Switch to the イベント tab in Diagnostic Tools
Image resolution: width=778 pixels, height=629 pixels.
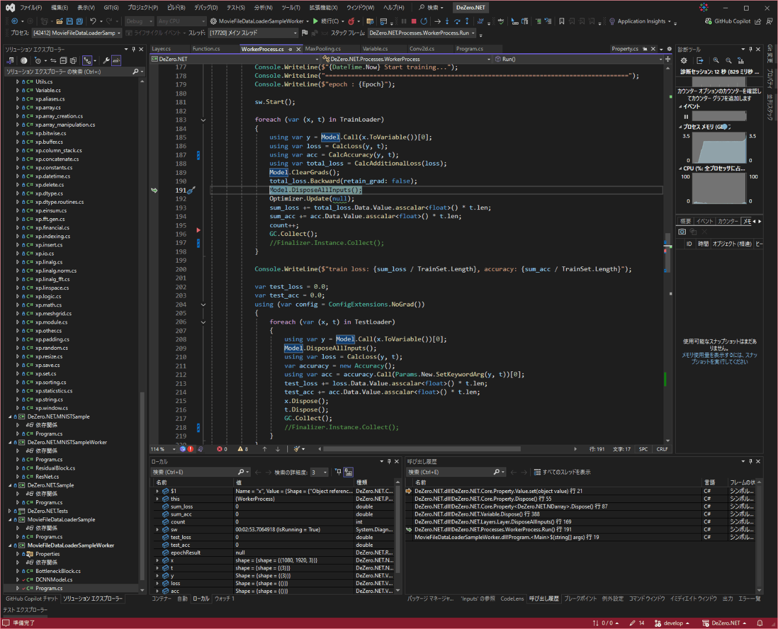(x=705, y=221)
